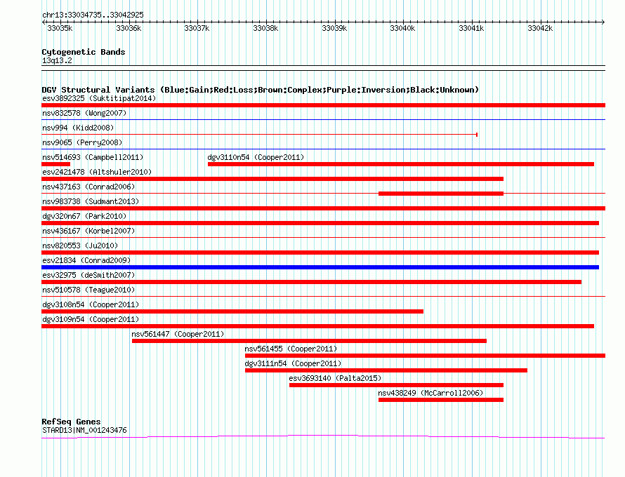Select the dgv3108n54 red bar
Viewport: 625px width, 477px height.
(x=232, y=311)
